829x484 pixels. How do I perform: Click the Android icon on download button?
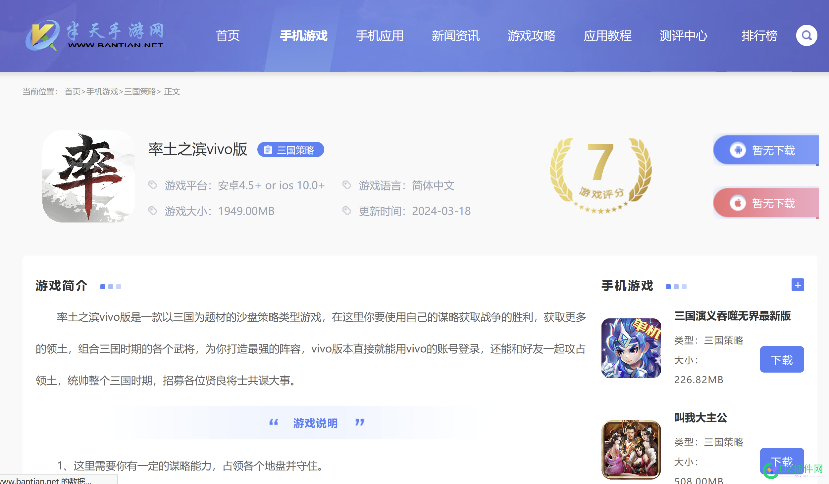pyautogui.click(x=738, y=150)
